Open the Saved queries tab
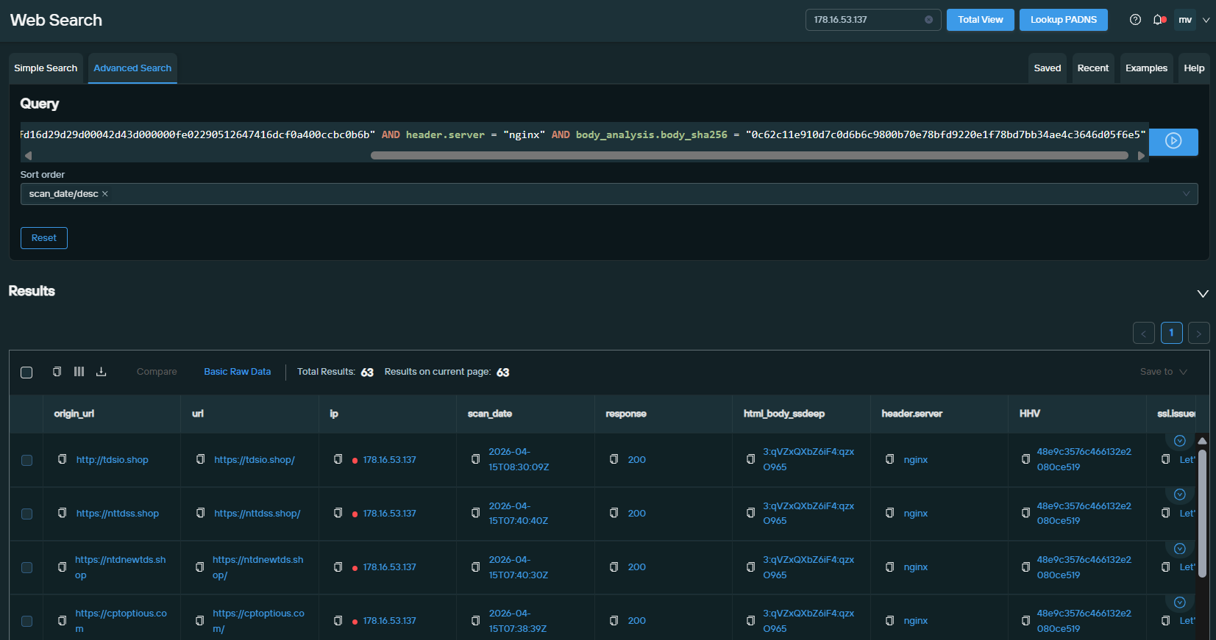 coord(1048,68)
